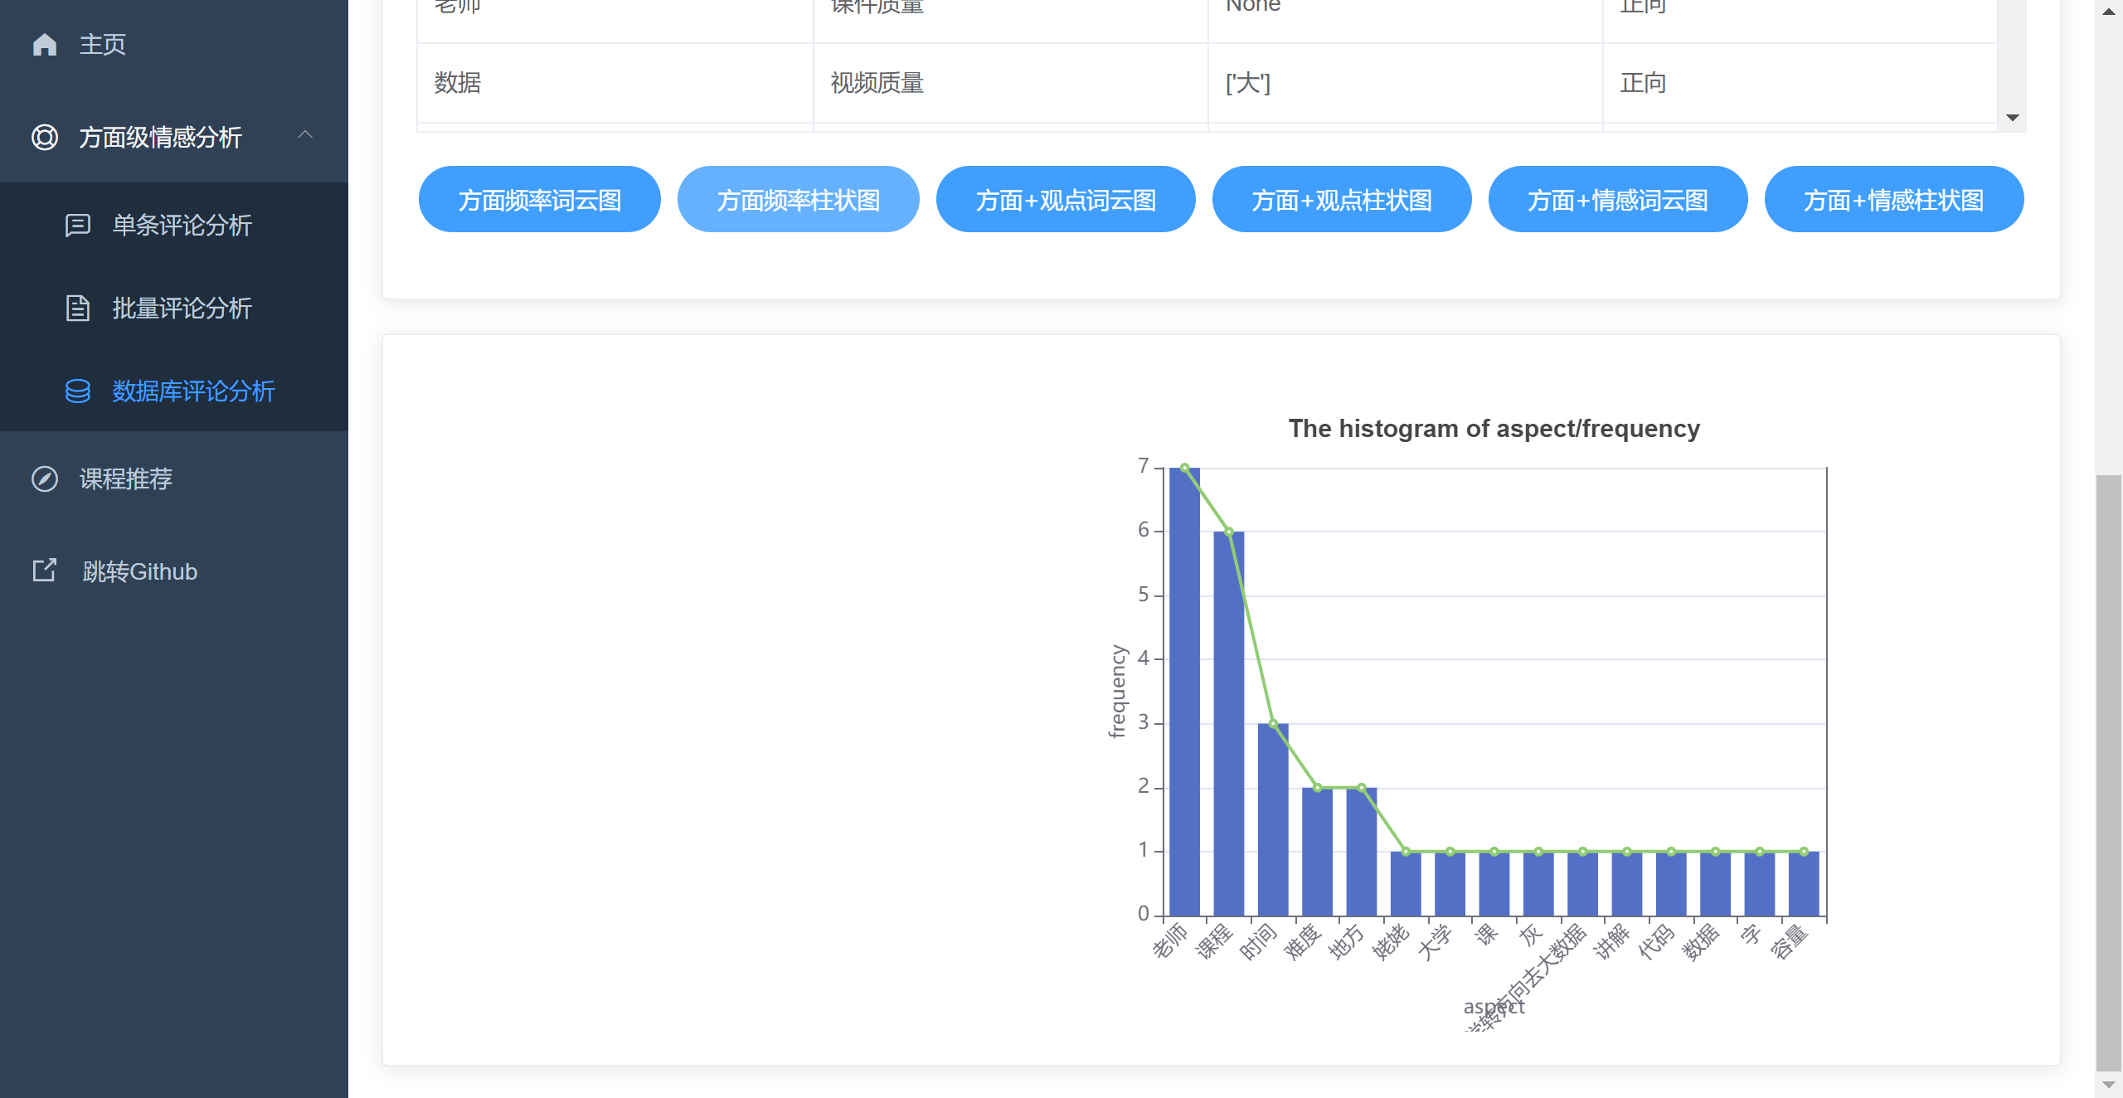Click the Github external link icon
Image resolution: width=2123 pixels, height=1098 pixels.
[x=45, y=571]
